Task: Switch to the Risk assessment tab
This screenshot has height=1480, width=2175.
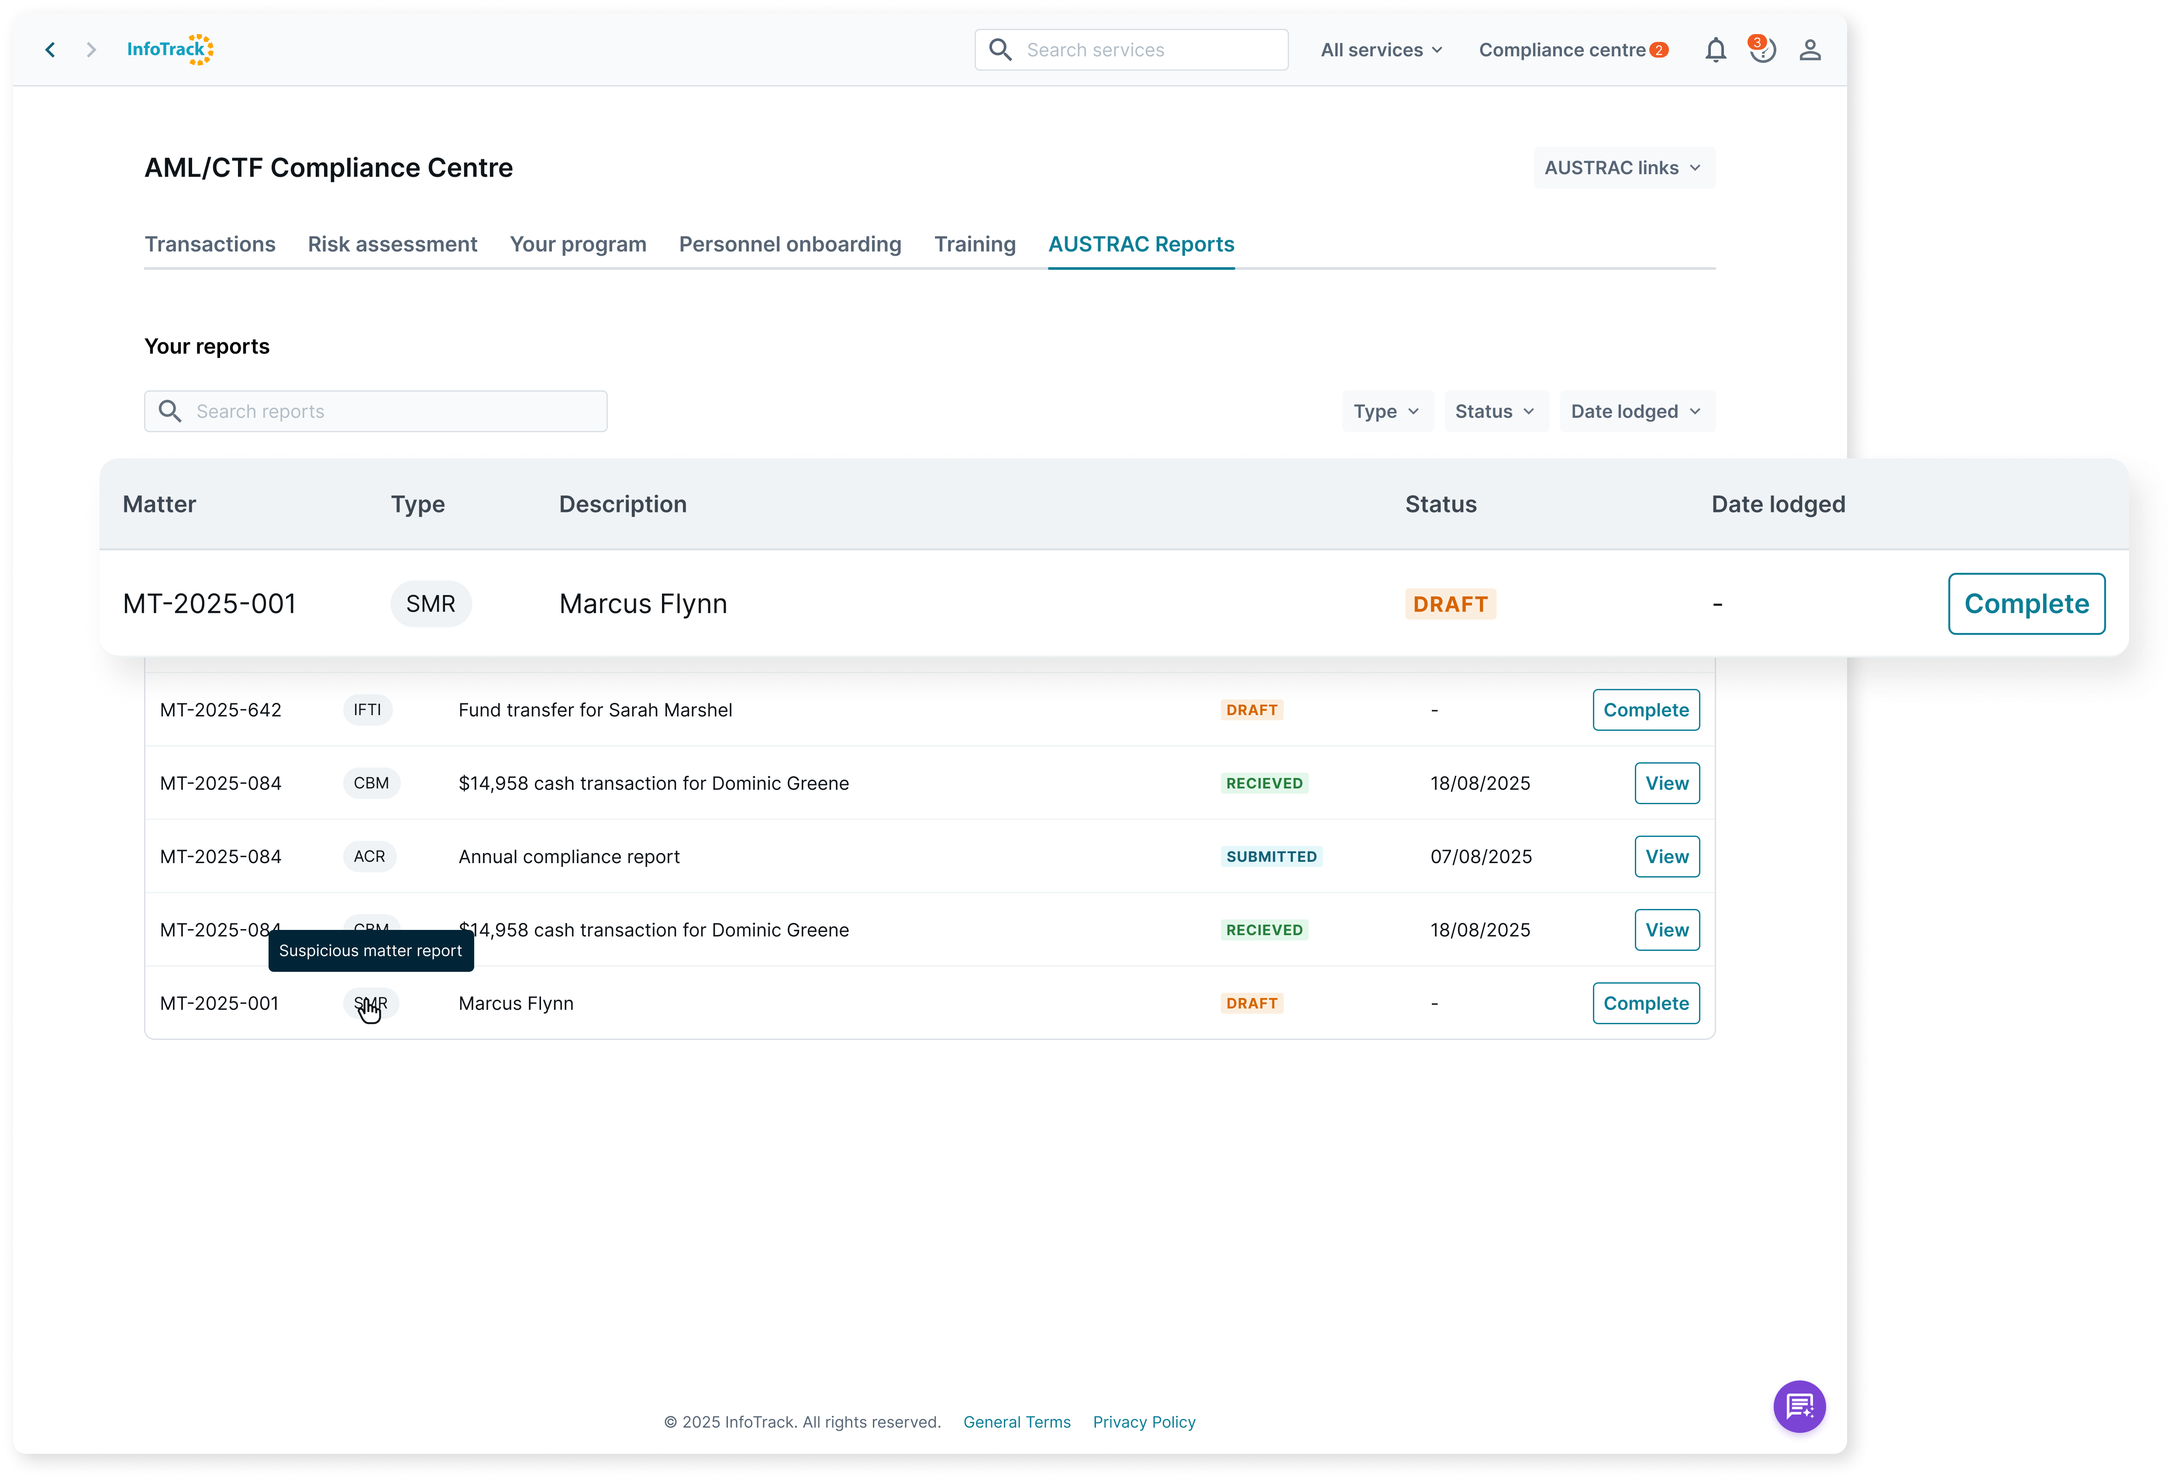Action: click(392, 244)
